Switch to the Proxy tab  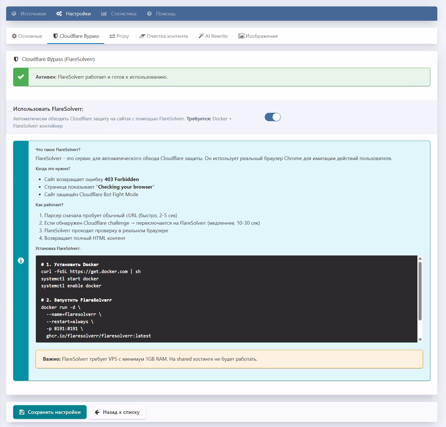(x=119, y=36)
